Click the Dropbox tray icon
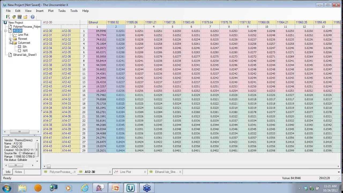The height and width of the screenshot is (193, 343). point(306,188)
